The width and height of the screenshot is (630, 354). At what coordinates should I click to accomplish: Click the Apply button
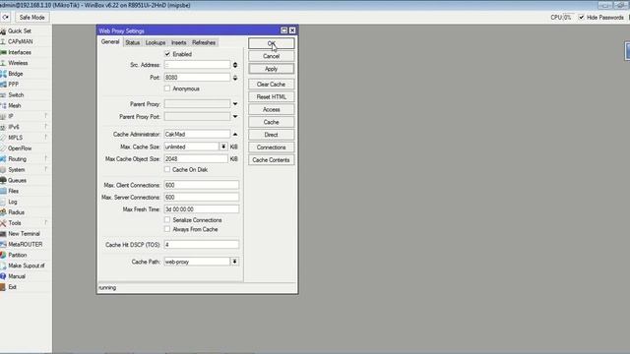click(x=272, y=69)
